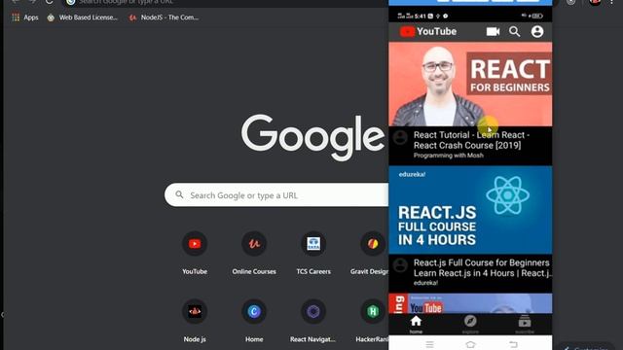The width and height of the screenshot is (623, 350).
Task: Open the Web Based License bookmark
Action: click(82, 17)
